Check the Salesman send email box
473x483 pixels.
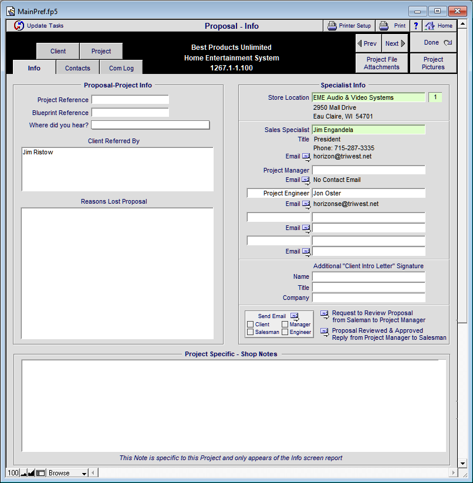point(251,332)
